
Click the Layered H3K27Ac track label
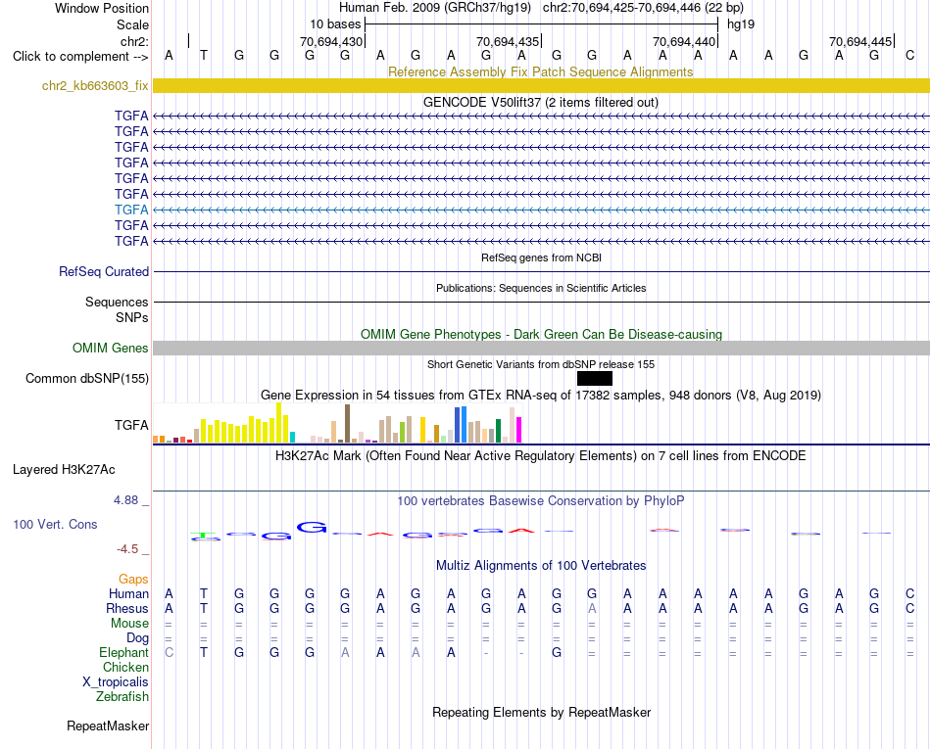64,470
